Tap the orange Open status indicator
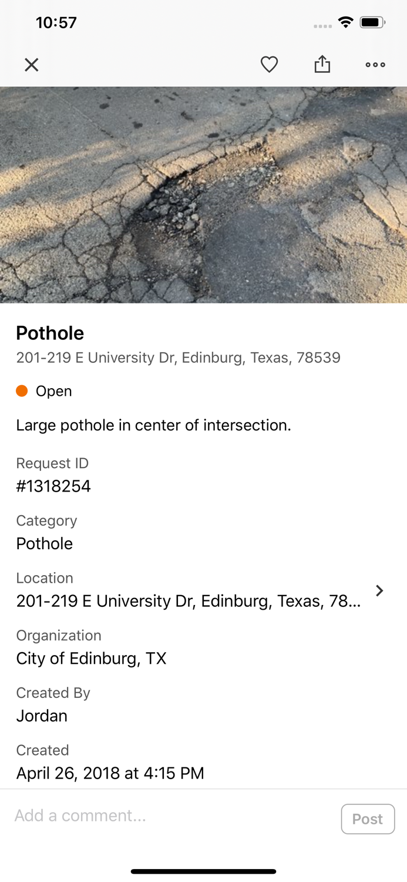Screen dimensions: 407x882 (x=22, y=390)
